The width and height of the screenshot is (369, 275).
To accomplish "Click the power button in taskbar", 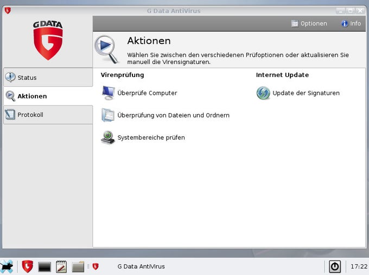I will 335,266.
